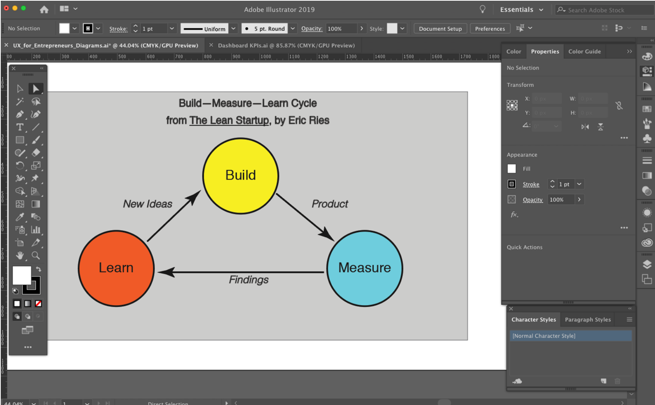Select the Direct Selection tool
Screen dimensions: 655x405
[x=36, y=89]
